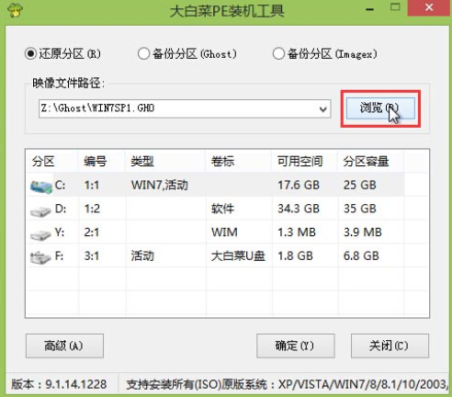Click the 映像文件路径 group label

coord(68,83)
